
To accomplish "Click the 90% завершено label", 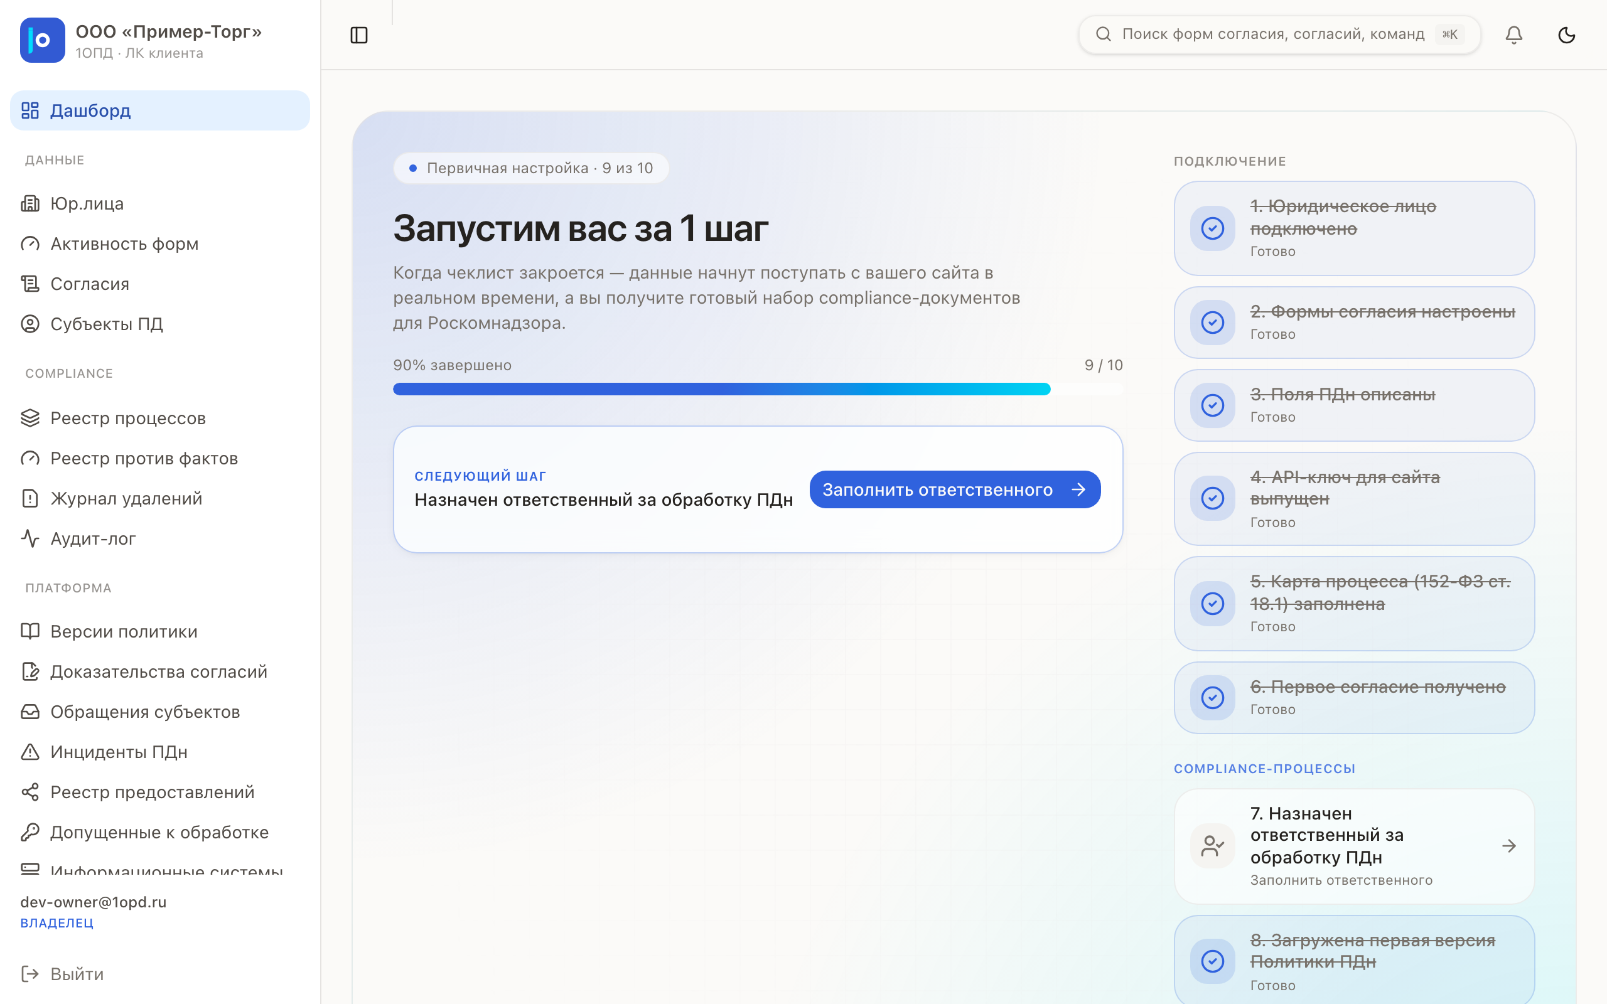I will [x=452, y=365].
